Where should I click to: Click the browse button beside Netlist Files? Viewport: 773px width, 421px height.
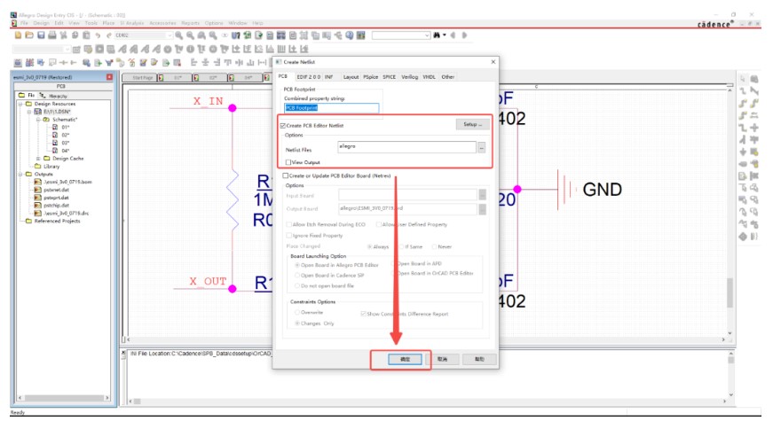click(482, 147)
